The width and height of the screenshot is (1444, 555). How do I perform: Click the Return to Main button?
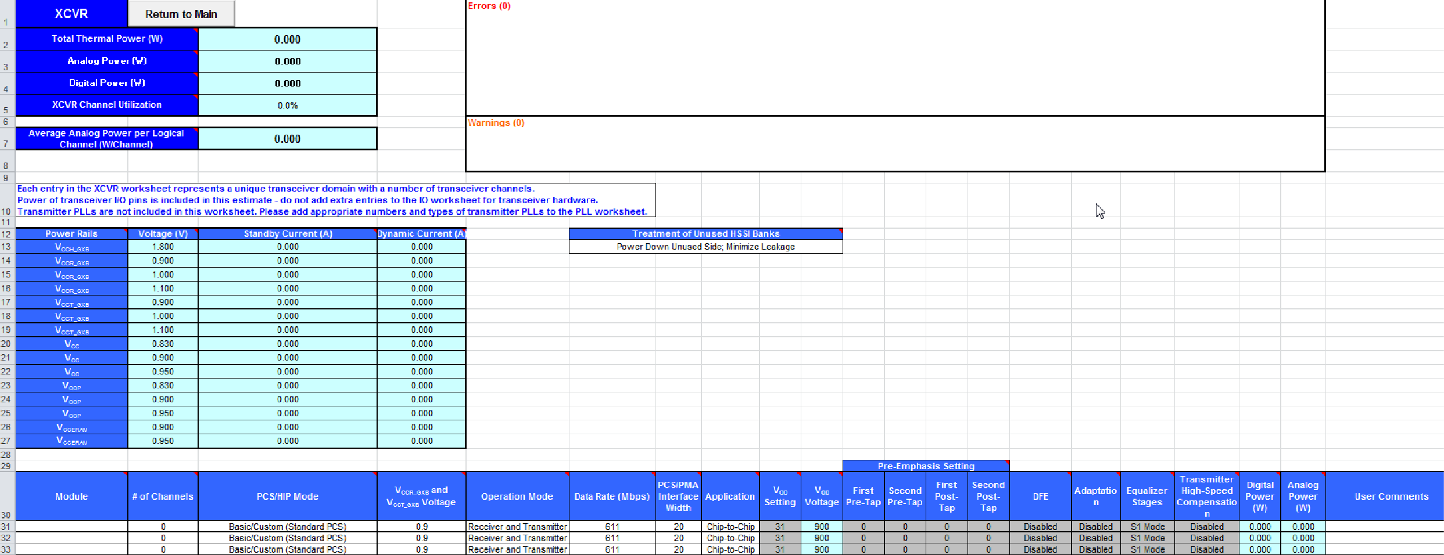(x=181, y=14)
